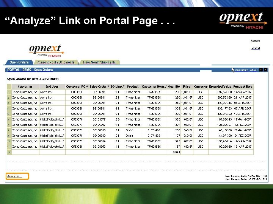Switch to the Current Month Shipments tab
Screen dimensions: 273x204
pyautogui.click(x=56, y=62)
